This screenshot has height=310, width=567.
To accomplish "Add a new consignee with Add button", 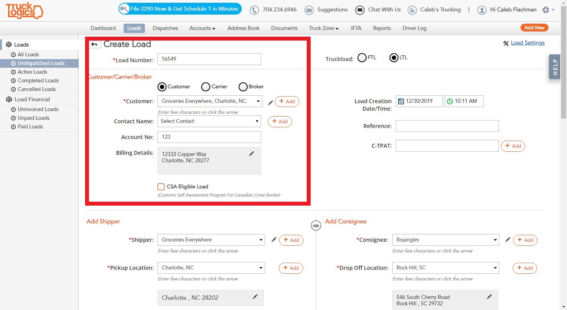I will [x=525, y=240].
